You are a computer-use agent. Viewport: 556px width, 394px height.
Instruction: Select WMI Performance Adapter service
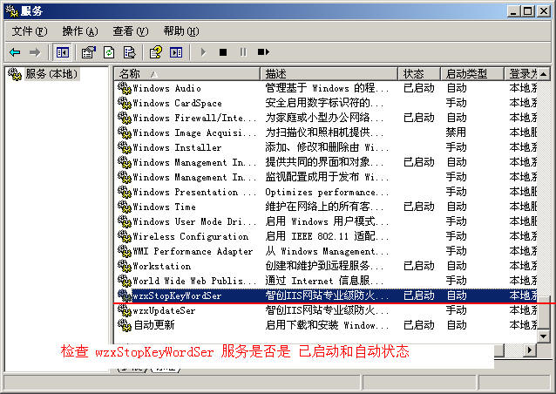(326, 251)
